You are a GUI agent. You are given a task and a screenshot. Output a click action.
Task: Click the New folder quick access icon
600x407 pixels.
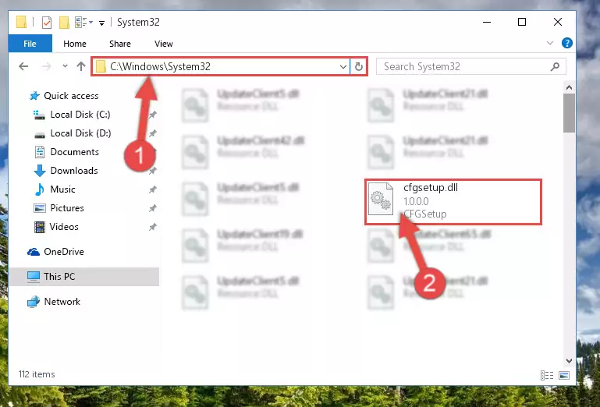pos(64,22)
